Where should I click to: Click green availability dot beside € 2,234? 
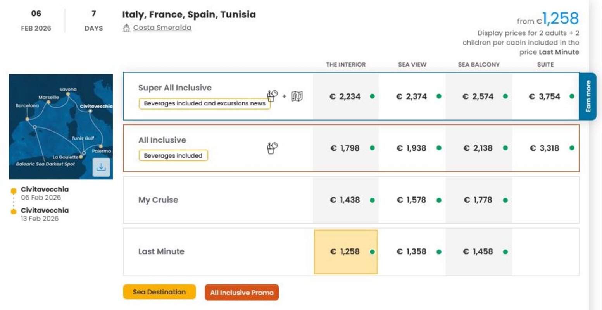372,96
